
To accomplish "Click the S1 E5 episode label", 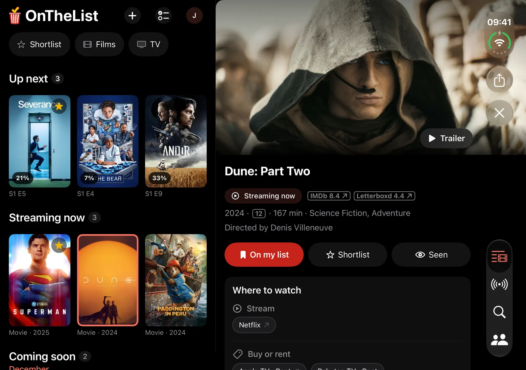I will [x=17, y=194].
